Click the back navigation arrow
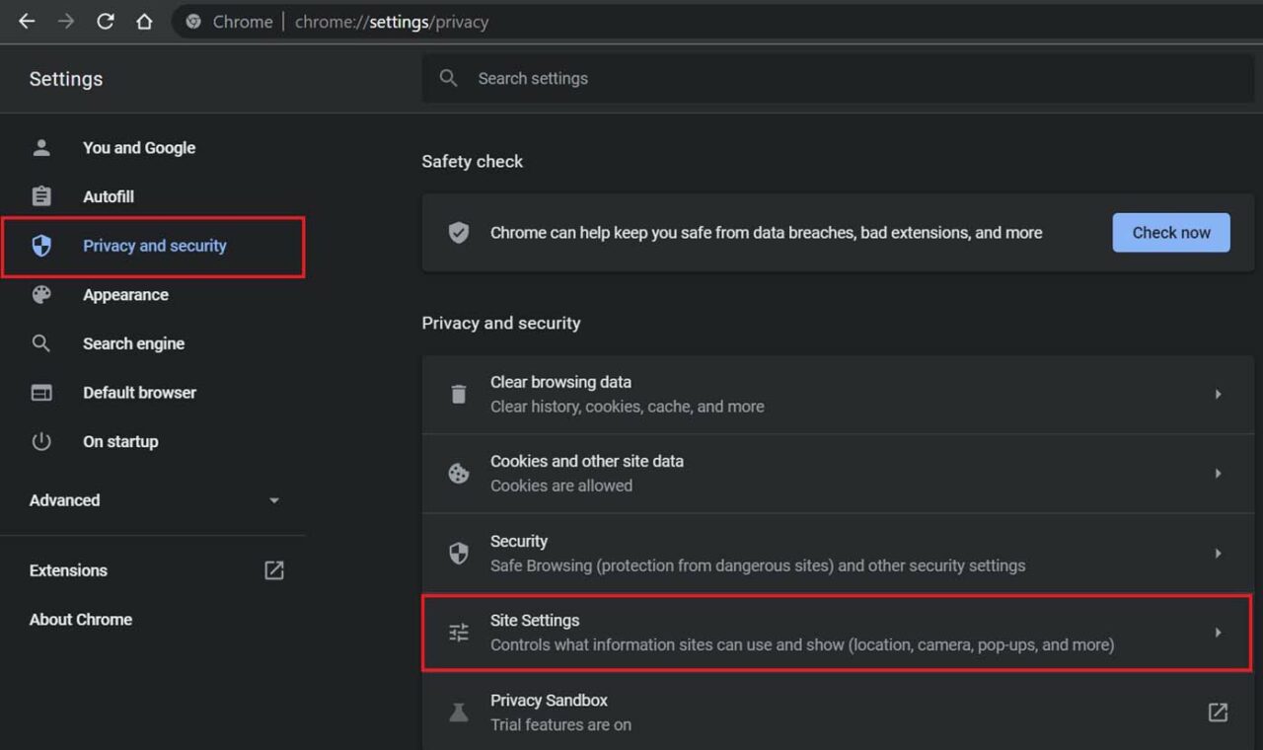This screenshot has width=1263, height=750. 26,21
